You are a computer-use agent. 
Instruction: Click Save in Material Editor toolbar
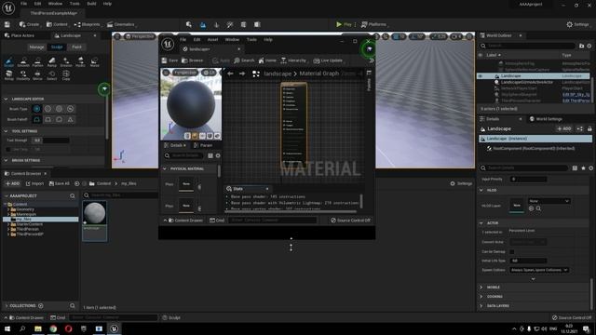click(x=169, y=60)
